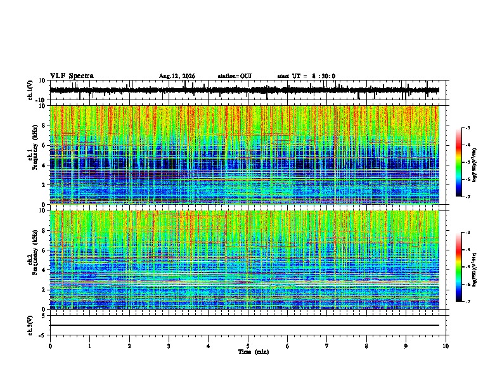
Task: Click inside the ch.1 spectrogram panel
Action: tap(245, 155)
